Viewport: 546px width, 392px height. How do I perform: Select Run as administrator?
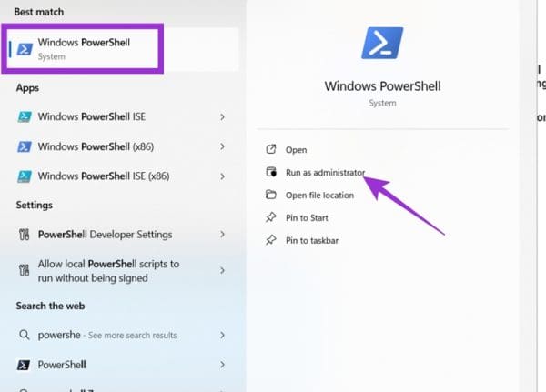[x=325, y=172]
